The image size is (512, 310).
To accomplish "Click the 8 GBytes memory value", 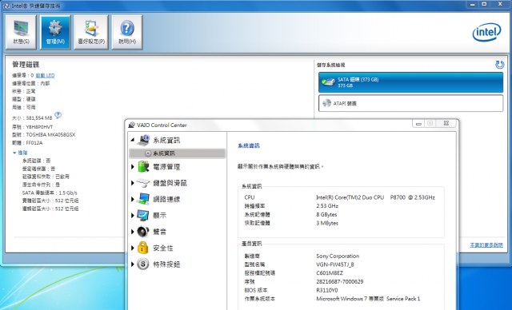I will (326, 214).
